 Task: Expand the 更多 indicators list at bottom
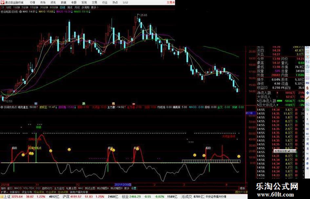click(x=127, y=188)
